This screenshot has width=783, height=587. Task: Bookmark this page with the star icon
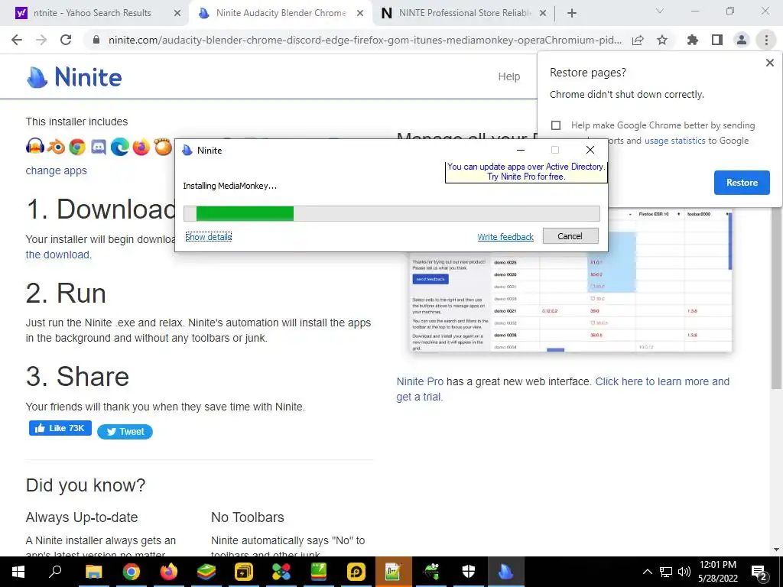pyautogui.click(x=662, y=40)
